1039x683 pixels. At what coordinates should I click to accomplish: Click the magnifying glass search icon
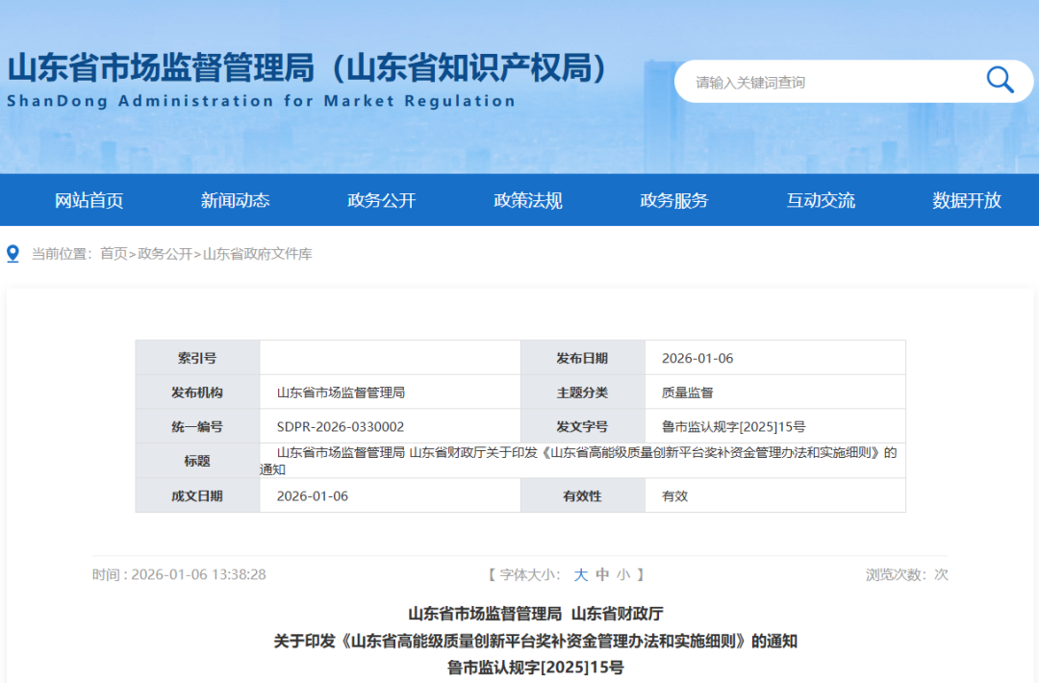1000,81
